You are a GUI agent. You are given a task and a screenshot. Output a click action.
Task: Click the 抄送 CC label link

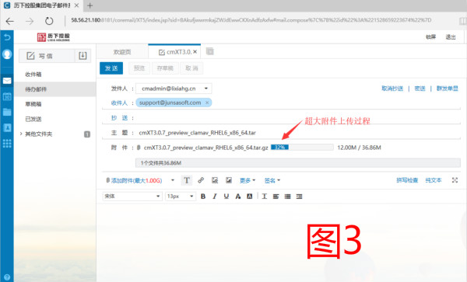point(119,118)
